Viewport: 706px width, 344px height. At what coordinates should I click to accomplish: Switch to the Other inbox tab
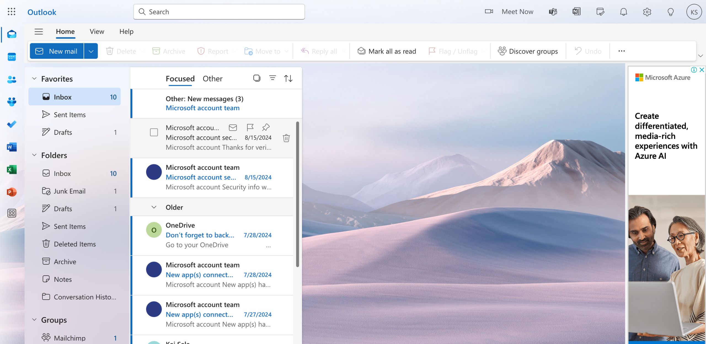[x=212, y=79]
